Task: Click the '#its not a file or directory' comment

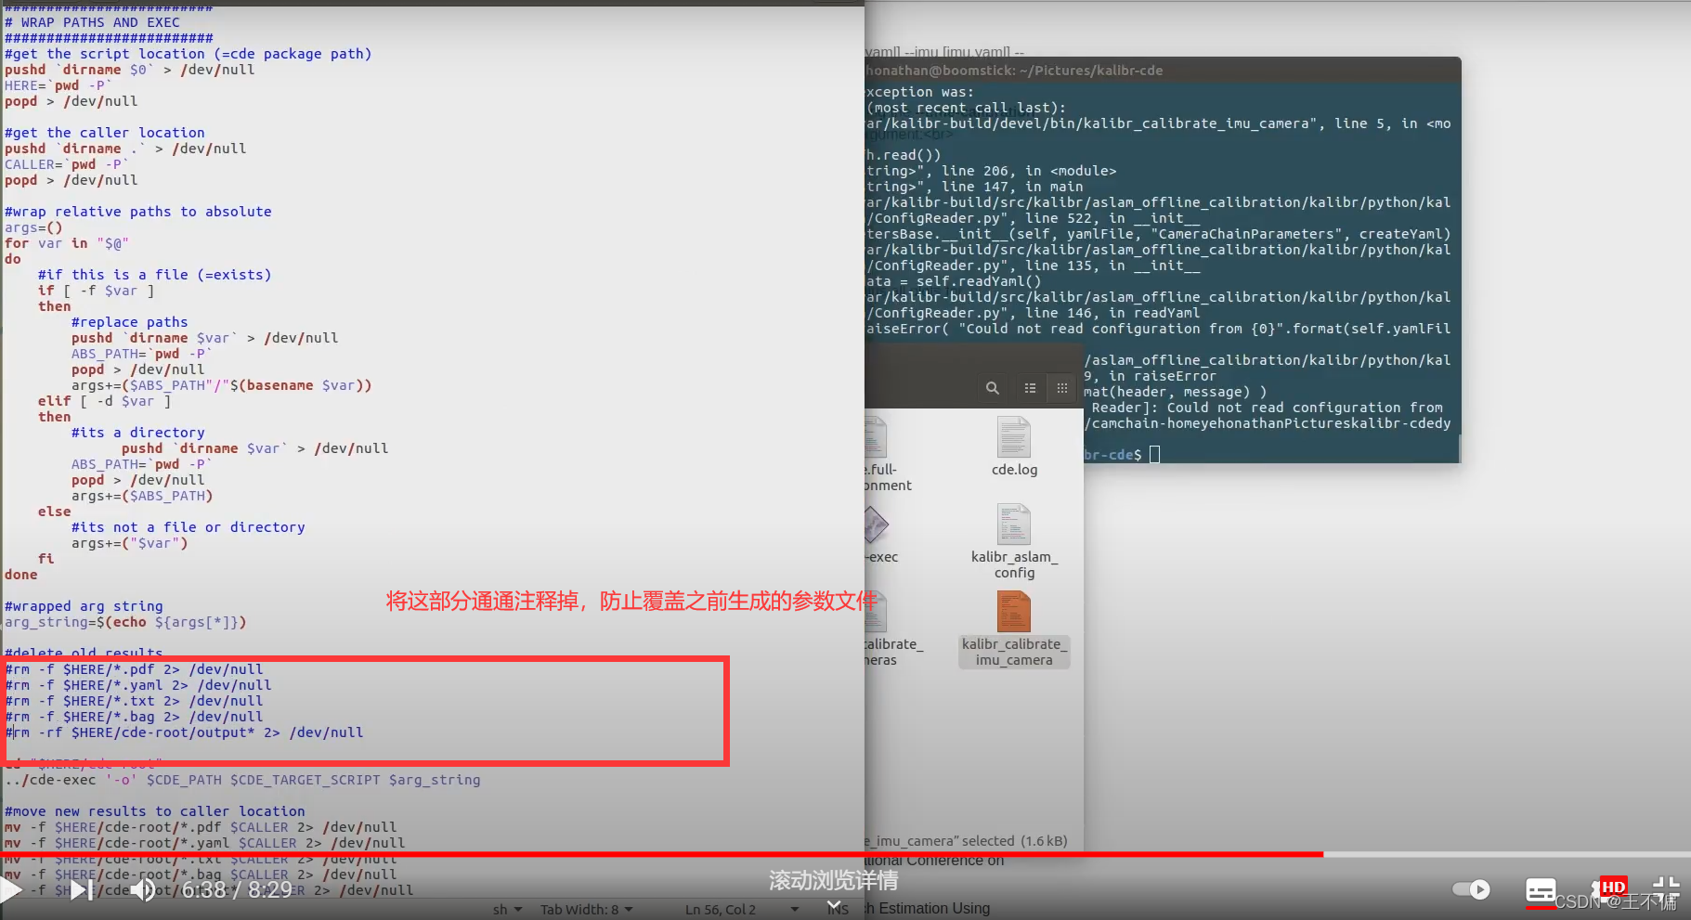Action: pyautogui.click(x=189, y=527)
